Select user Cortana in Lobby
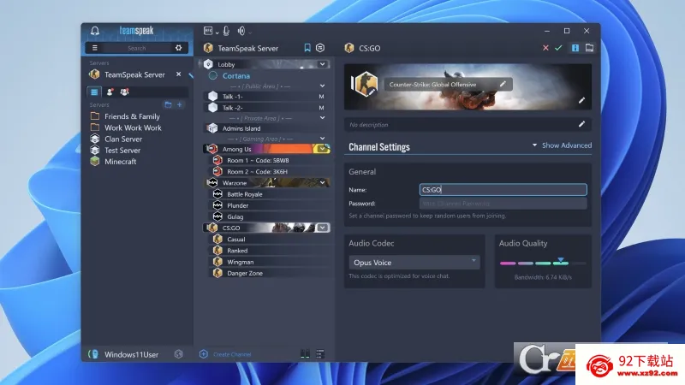The height and width of the screenshot is (385, 685). 236,75
